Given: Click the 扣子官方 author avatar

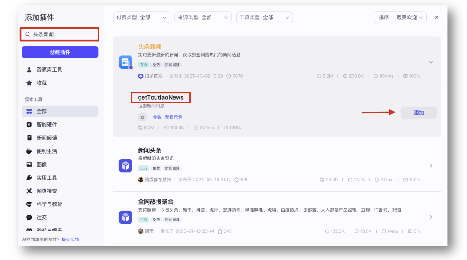Looking at the screenshot, I should tap(141, 76).
